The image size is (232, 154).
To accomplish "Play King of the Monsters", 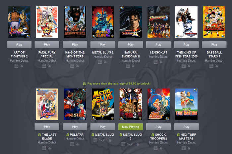I will click(75, 45).
